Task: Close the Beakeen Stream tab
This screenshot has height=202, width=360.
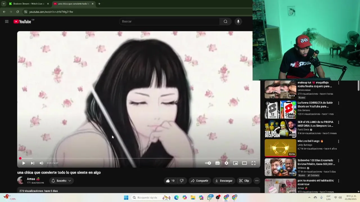Action: point(48,4)
